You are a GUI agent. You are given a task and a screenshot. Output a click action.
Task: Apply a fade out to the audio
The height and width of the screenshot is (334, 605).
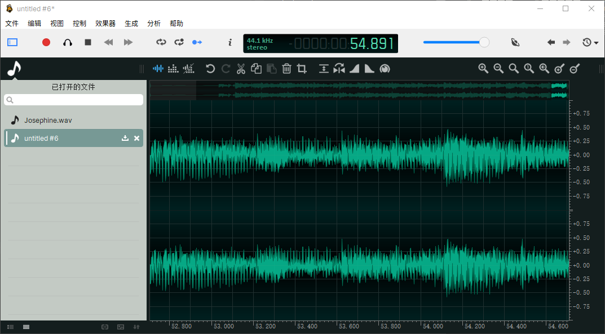[x=369, y=68]
